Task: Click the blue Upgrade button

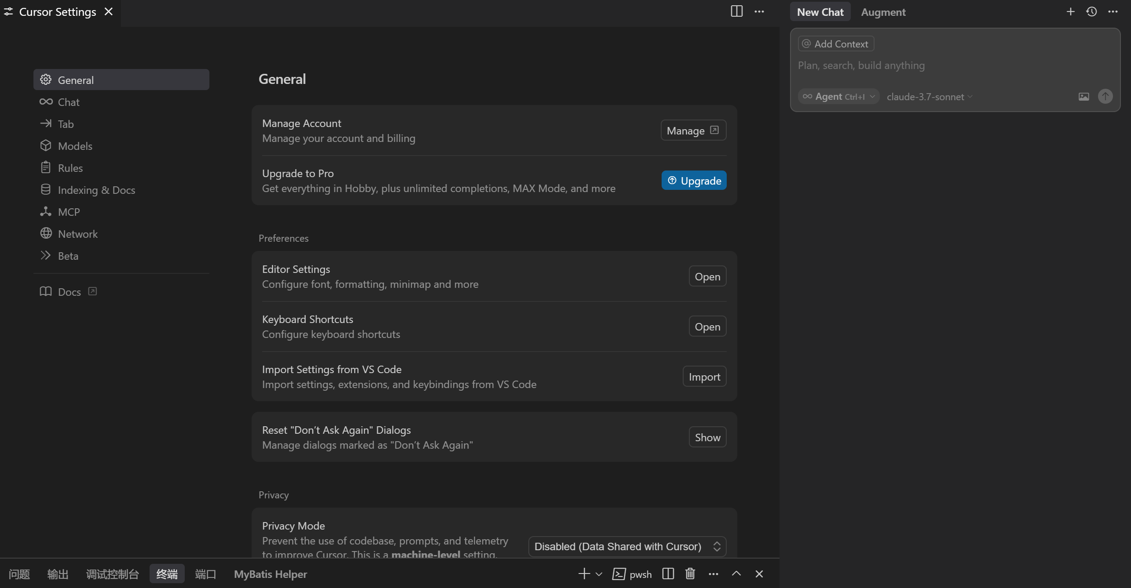Action: pos(694,181)
